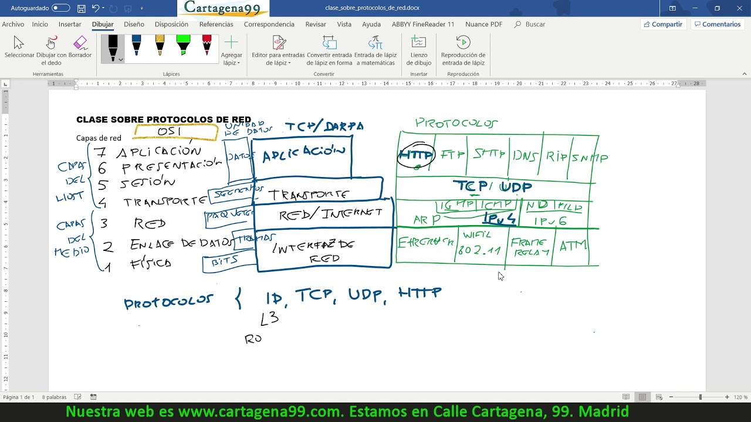Viewport: 751px width, 422px height.
Task: Open Agregar lápiz menu
Action: pyautogui.click(x=231, y=50)
